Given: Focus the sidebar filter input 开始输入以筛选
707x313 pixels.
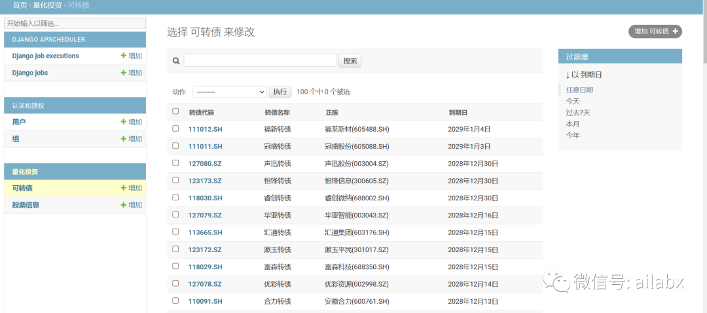Looking at the screenshot, I should click(x=75, y=24).
